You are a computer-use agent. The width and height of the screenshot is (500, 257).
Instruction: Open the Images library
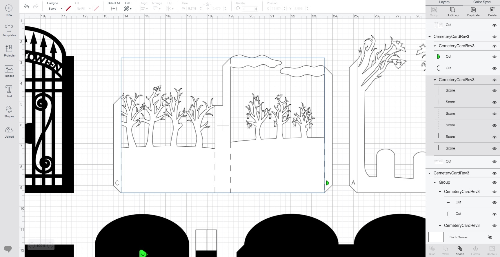tap(9, 71)
